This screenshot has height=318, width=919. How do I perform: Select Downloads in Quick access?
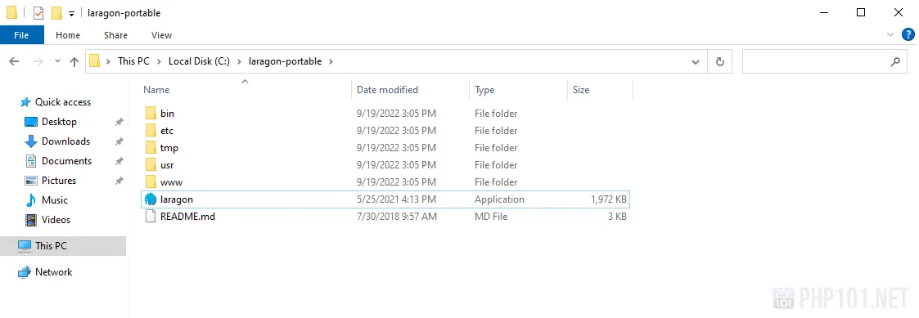pyautogui.click(x=65, y=141)
